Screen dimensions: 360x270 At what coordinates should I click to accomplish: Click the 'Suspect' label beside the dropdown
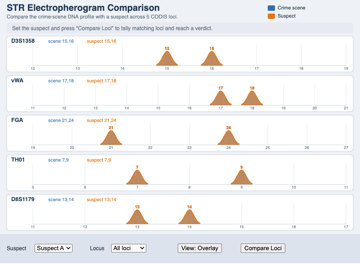(17, 248)
